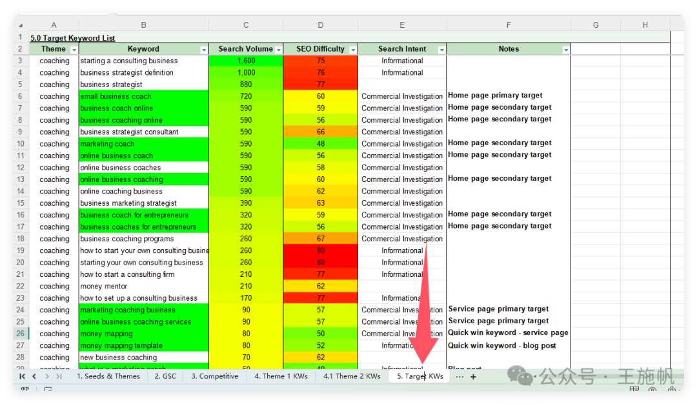697x404 pixels.
Task: Click cell 'money mentor' keyword
Action: [x=143, y=287]
